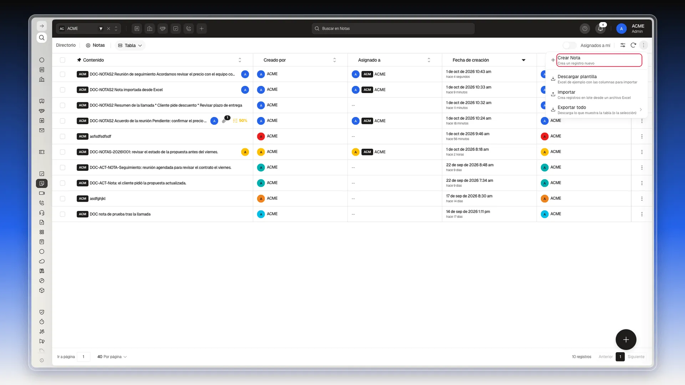Open the ACME workspace selector dropdown
This screenshot has width=685, height=385.
[x=88, y=29]
